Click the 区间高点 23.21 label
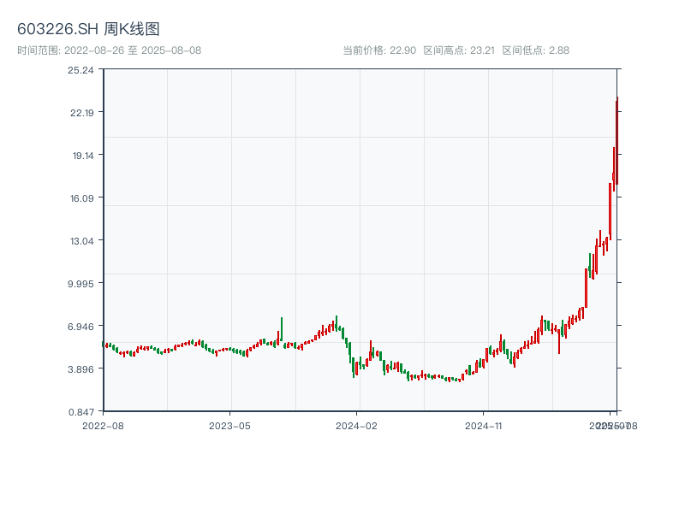Viewport: 685px width, 513px height. [x=459, y=50]
